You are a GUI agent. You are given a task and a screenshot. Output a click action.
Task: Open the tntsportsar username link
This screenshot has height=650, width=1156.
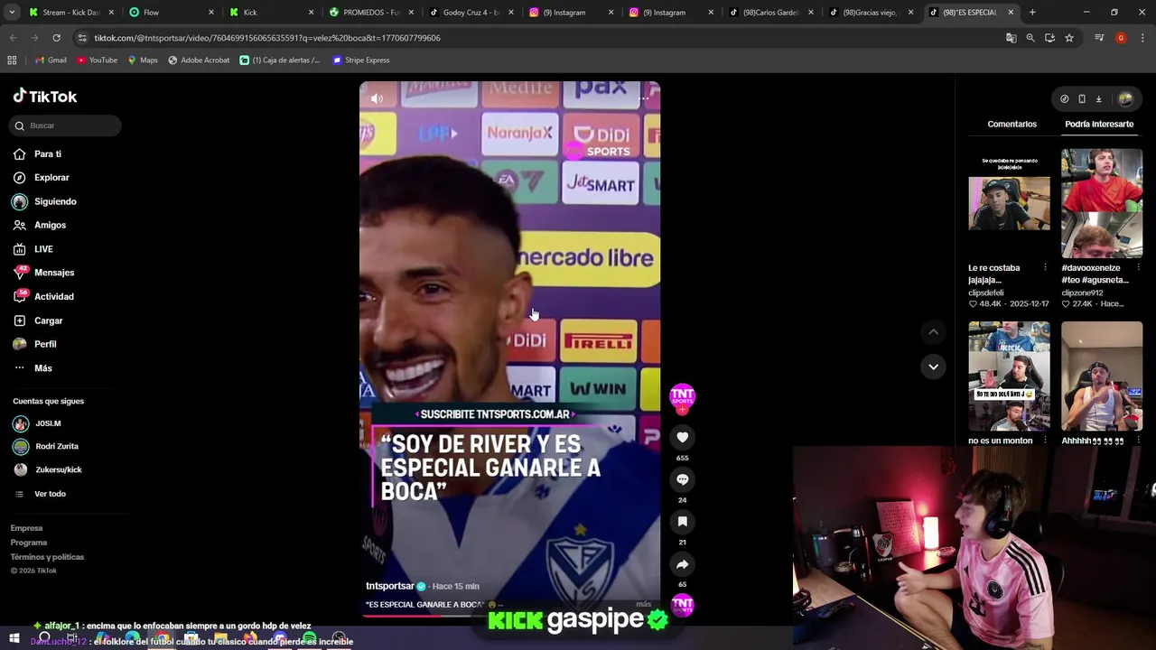click(x=389, y=586)
